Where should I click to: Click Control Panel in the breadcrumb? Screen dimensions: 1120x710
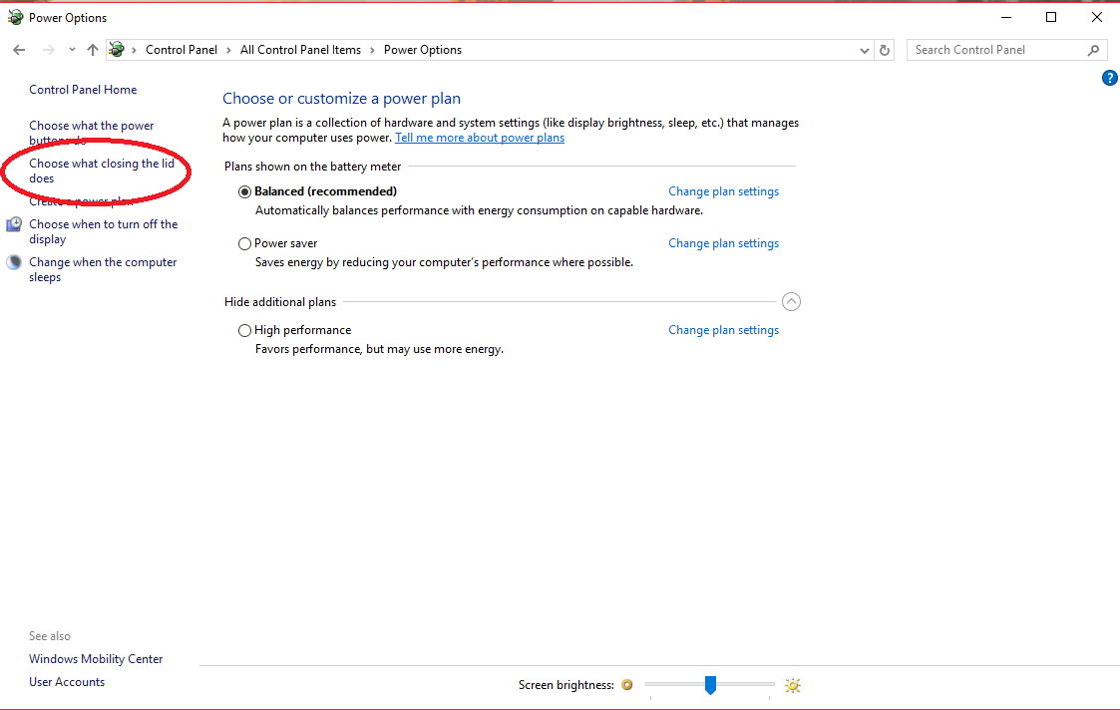coord(182,50)
